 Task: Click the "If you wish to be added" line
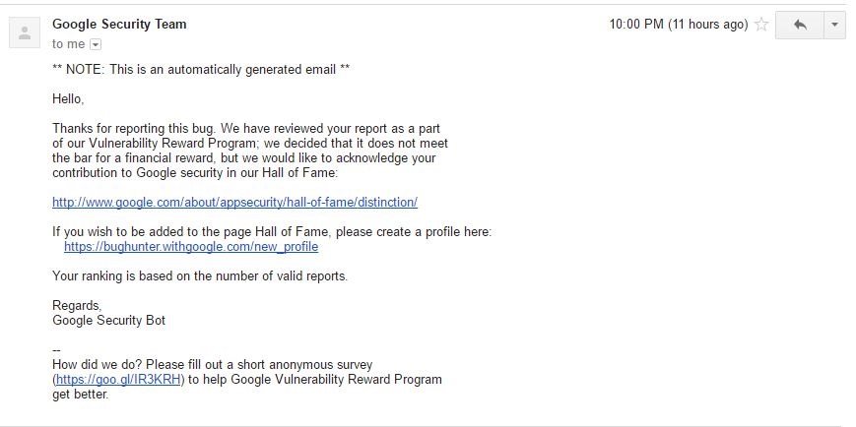point(271,231)
